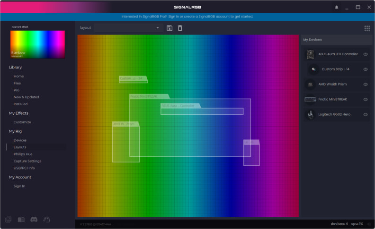Viewport: 375px width, 229px height.
Task: Click Sign In under My Account
Action: point(19,186)
